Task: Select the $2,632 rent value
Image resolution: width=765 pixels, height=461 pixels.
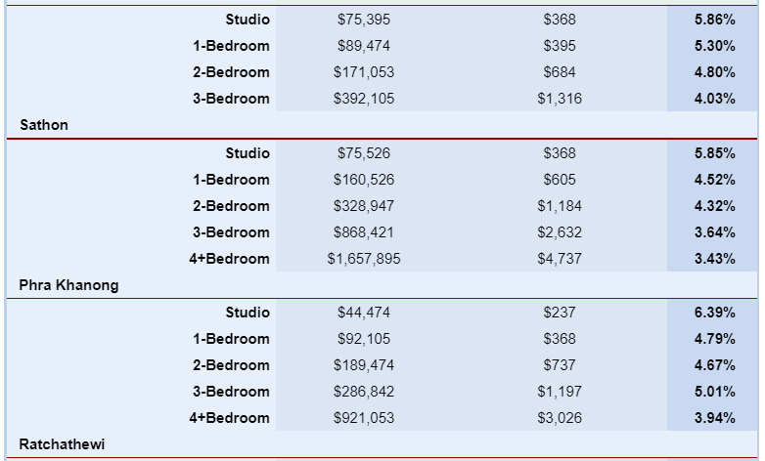Action: pyautogui.click(x=560, y=232)
